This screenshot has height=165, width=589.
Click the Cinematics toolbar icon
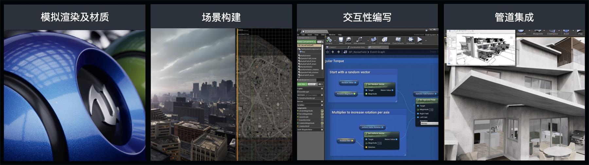(x=552, y=32)
